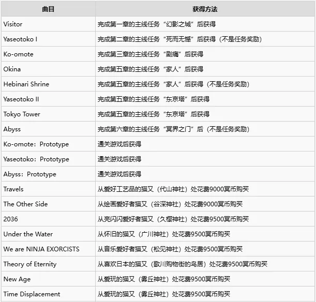
Task: Click the 曲目 column header
Action: click(x=48, y=9)
